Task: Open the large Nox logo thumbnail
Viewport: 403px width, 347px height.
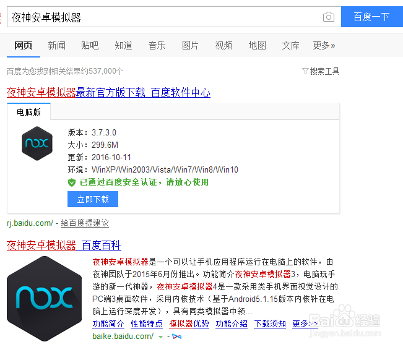Action: click(x=44, y=299)
